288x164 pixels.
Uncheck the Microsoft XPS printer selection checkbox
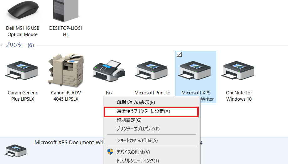click(179, 54)
